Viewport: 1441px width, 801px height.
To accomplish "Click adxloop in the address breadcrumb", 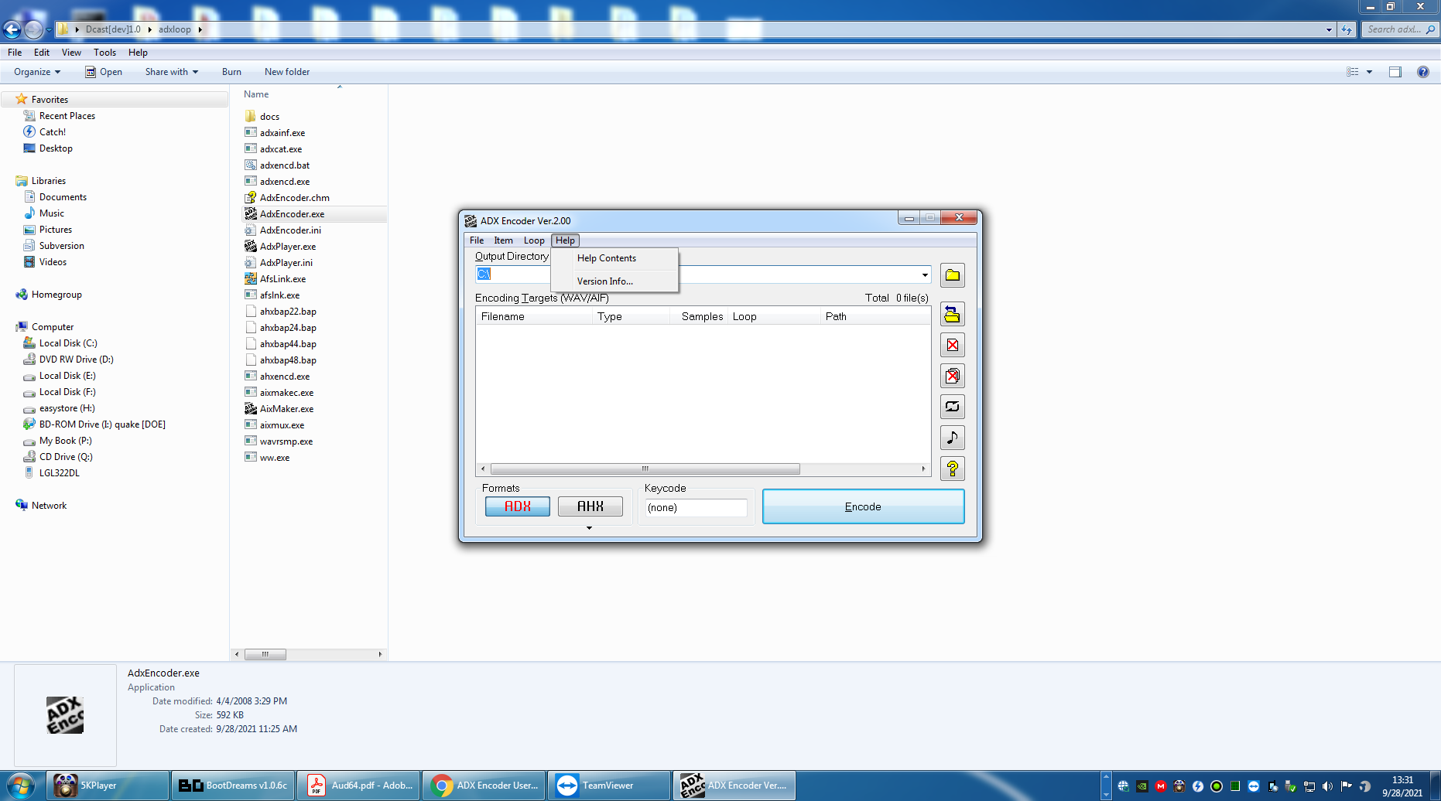I will click(175, 29).
